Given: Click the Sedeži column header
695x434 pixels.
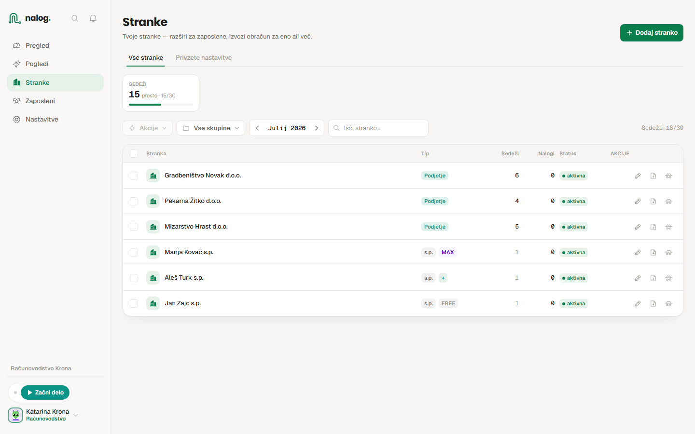Looking at the screenshot, I should 510,153.
